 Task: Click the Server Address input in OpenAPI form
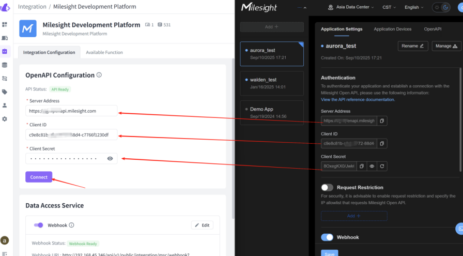tap(71, 111)
